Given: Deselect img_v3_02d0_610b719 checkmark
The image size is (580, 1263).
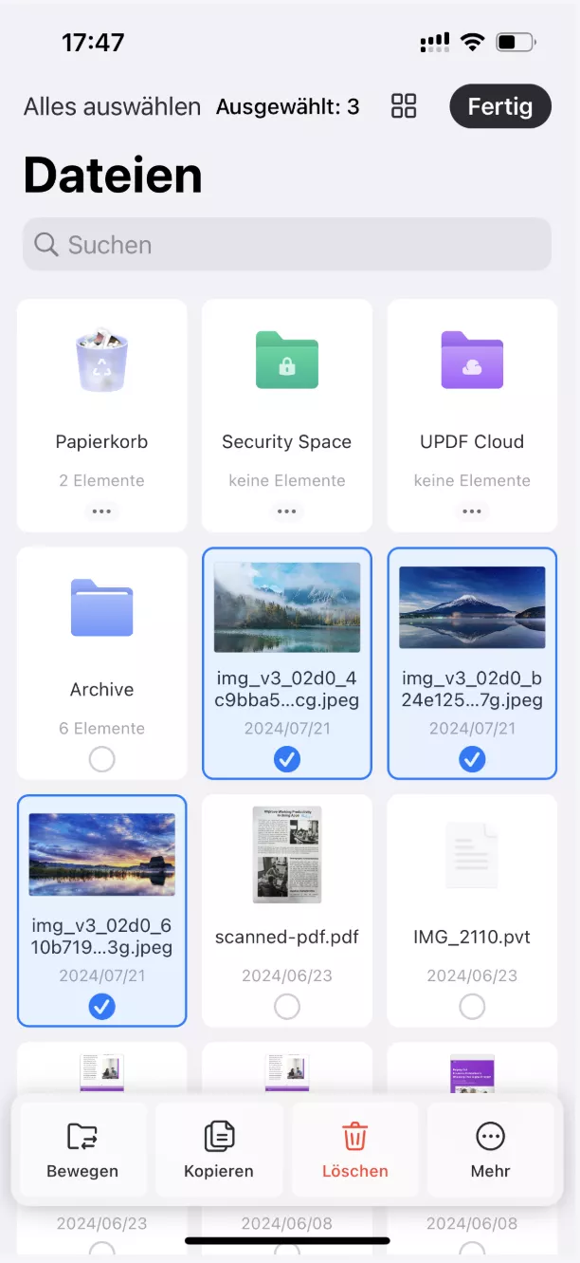Looking at the screenshot, I should 101,1006.
